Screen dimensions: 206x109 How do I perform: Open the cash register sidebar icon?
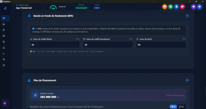pyautogui.click(x=4, y=48)
